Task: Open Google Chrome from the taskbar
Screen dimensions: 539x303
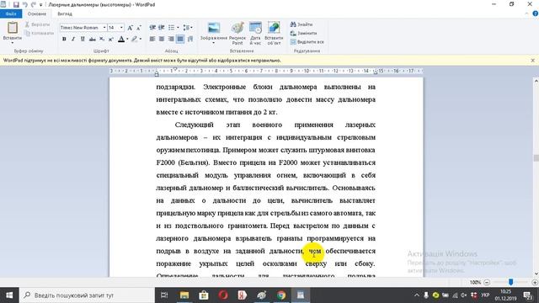Action: coord(281,295)
